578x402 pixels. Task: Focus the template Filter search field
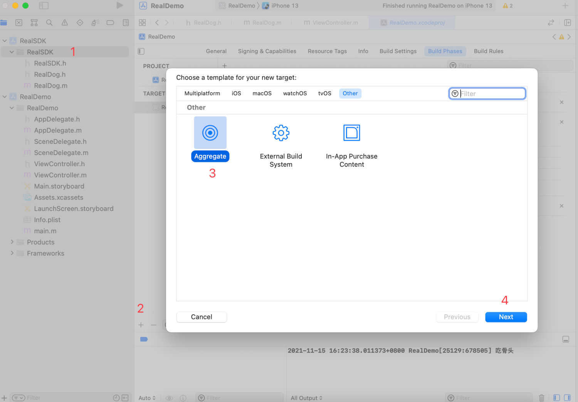[487, 93]
